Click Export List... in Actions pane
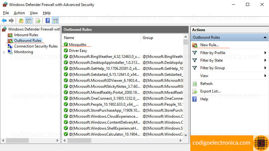Viewport: 269px width, 151px height. pyautogui.click(x=210, y=91)
